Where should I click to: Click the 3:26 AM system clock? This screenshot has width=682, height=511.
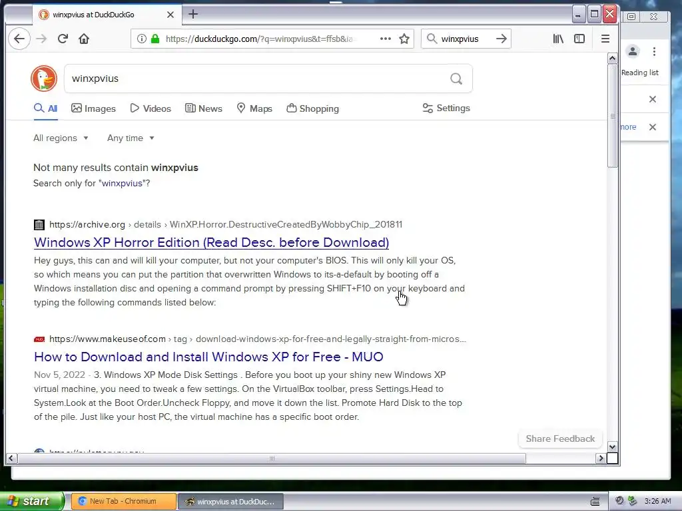(x=657, y=501)
